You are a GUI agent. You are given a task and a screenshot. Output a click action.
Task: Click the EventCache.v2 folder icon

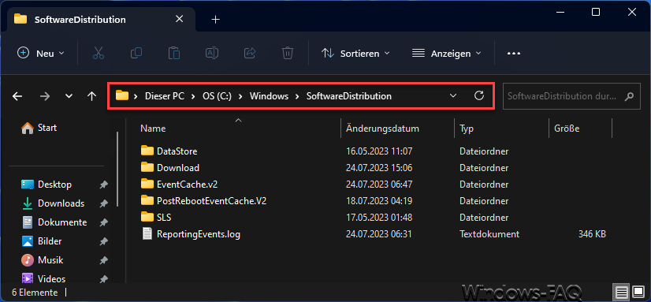(147, 184)
